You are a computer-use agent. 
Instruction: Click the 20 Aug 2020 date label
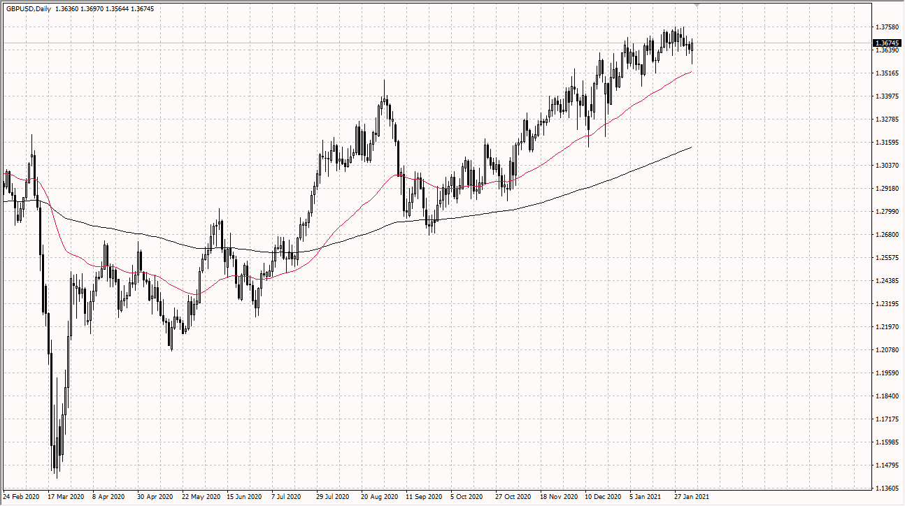click(378, 497)
